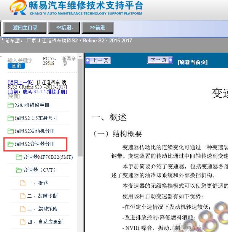Focus the 输入关键字 keyword input field

pos(20,60)
